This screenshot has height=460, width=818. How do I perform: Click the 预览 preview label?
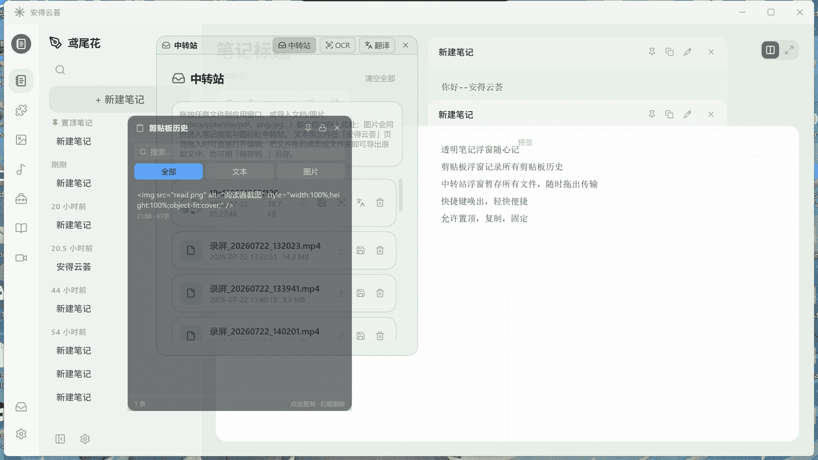coord(525,143)
